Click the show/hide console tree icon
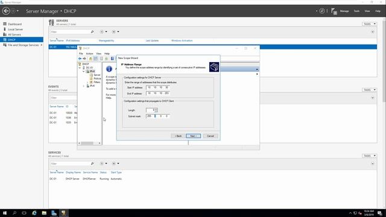Image resolution: width=386 pixels, height=217 pixels. pos(95,58)
